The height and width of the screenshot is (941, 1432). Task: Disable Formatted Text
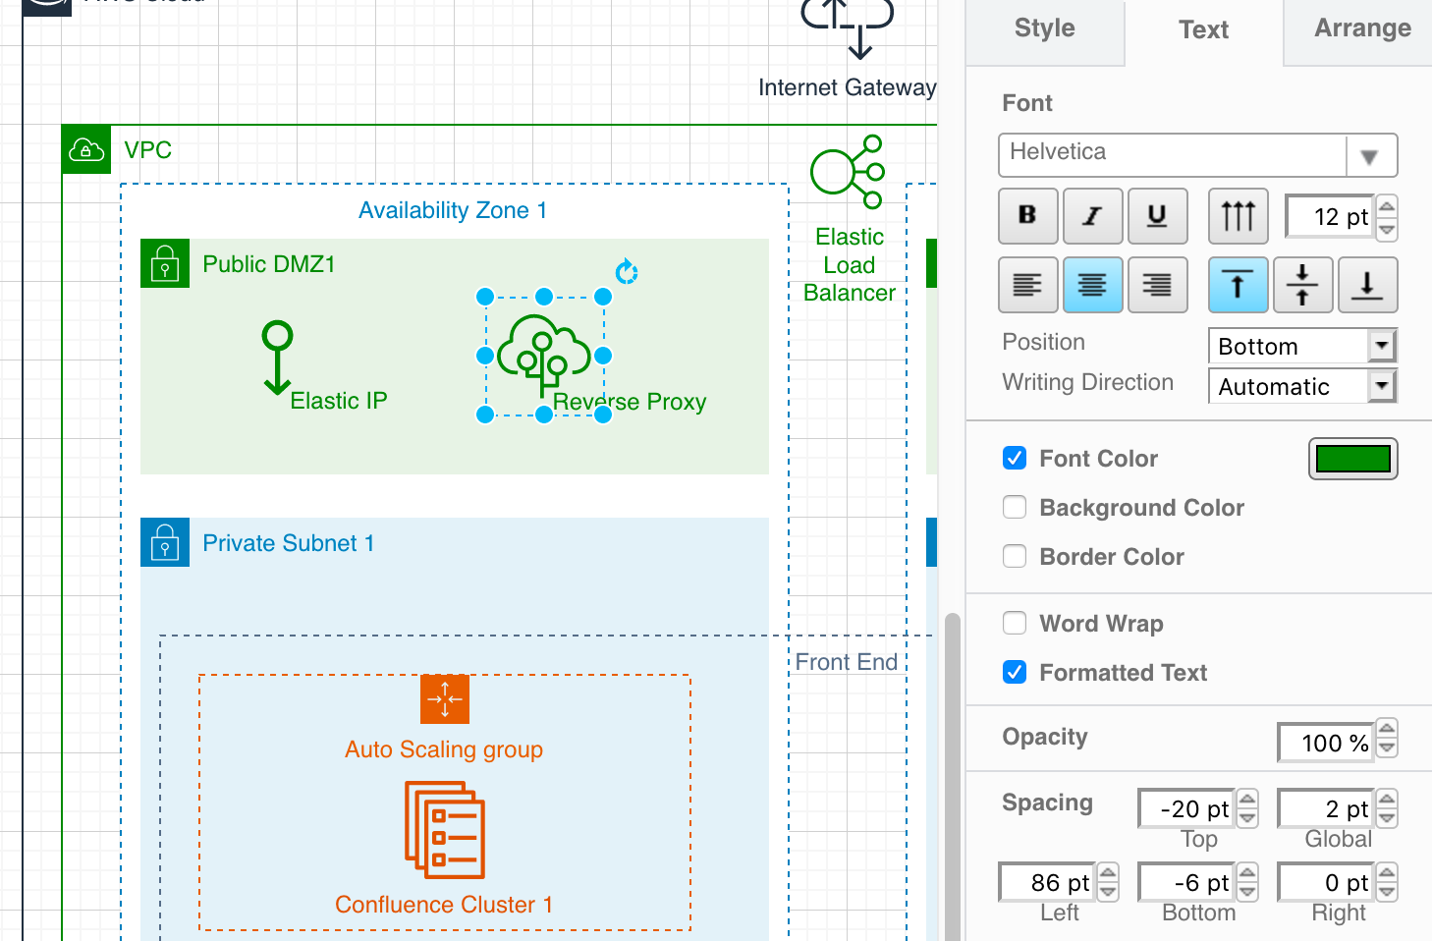1014,672
